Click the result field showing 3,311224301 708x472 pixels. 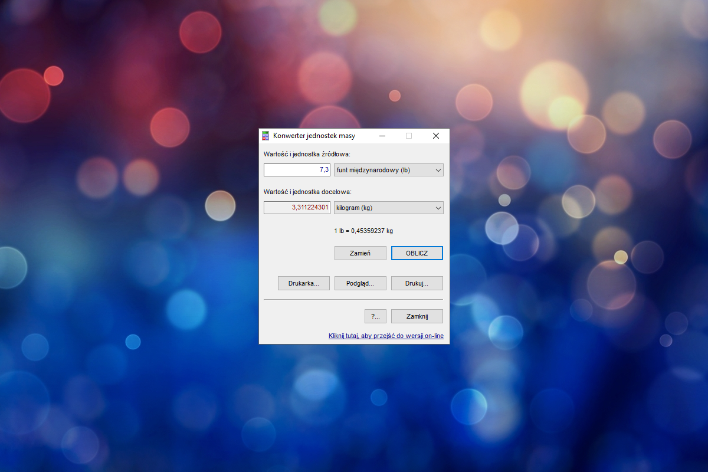(x=297, y=208)
